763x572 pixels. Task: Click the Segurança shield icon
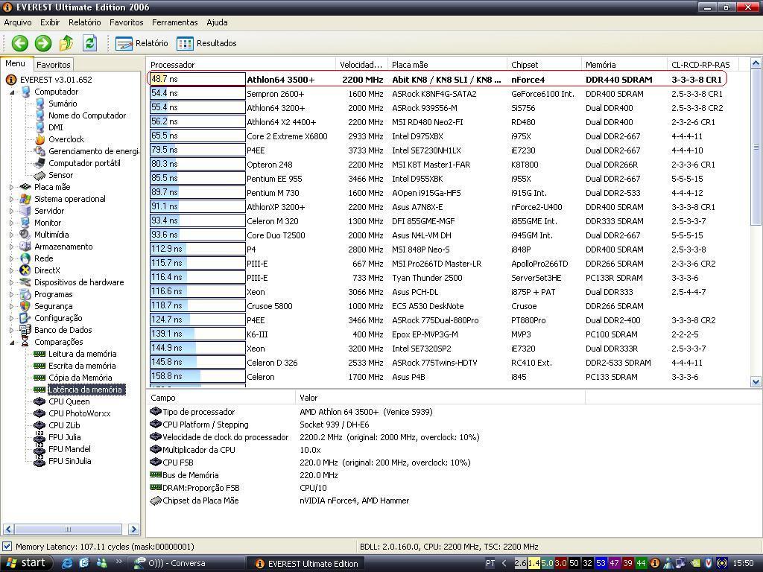(x=25, y=306)
